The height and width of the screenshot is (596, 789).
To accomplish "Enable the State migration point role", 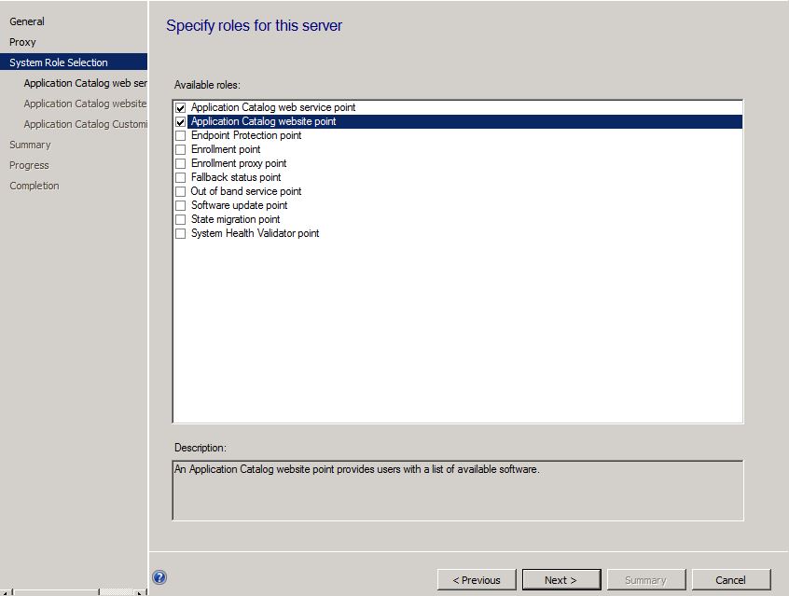I will pyautogui.click(x=180, y=219).
